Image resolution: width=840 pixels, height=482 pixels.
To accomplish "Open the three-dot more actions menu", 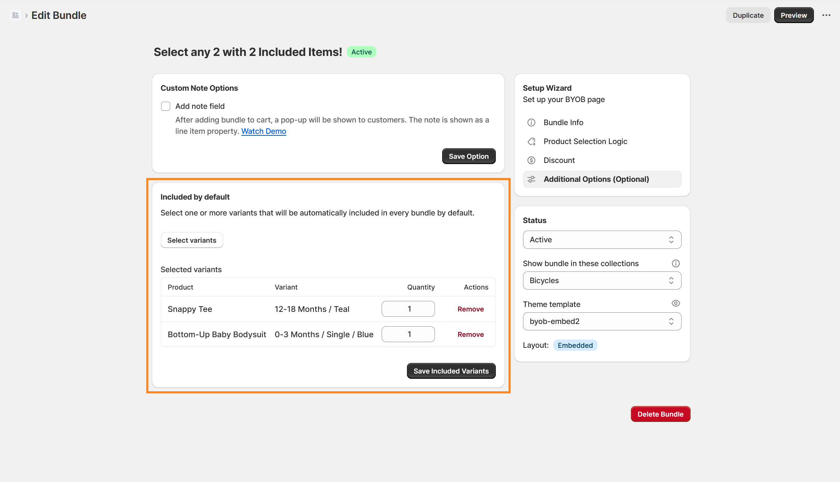I will pyautogui.click(x=826, y=15).
